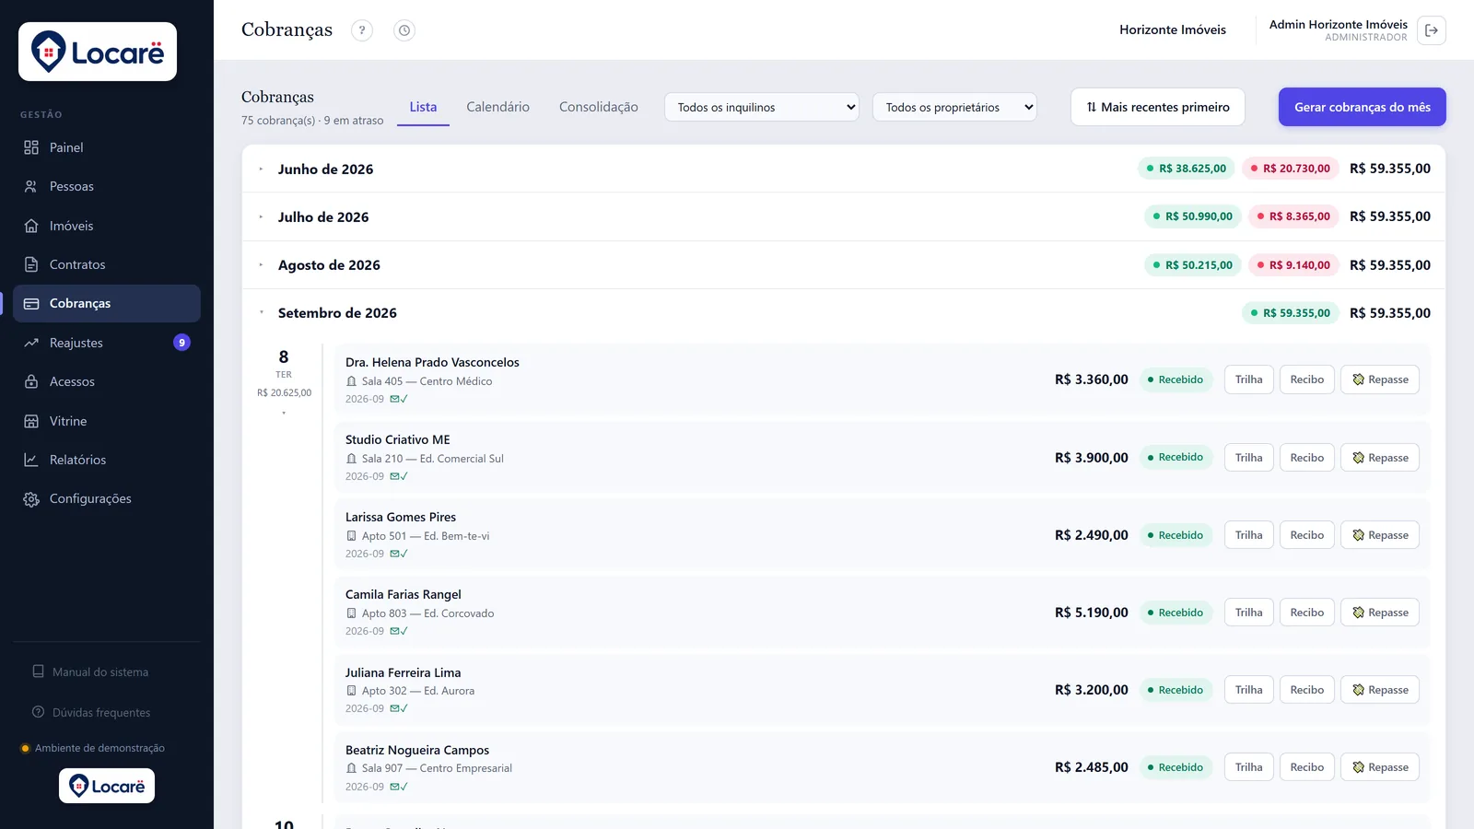Click the logout icon in header
Viewport: 1474px width, 829px height.
(x=1432, y=30)
